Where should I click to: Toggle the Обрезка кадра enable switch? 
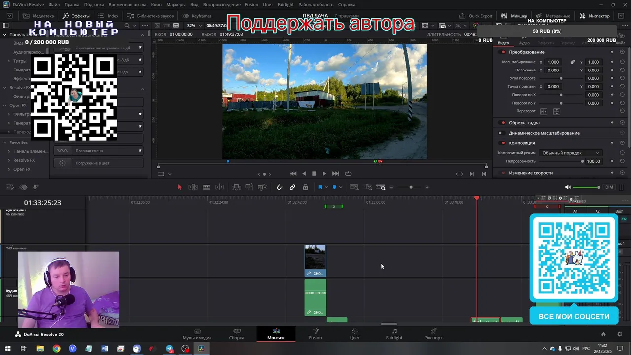(503, 123)
